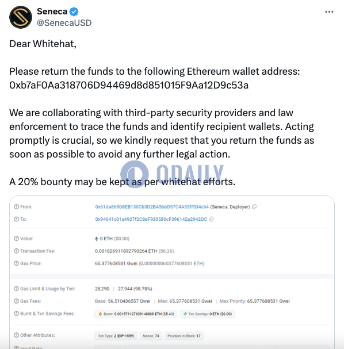Copy the To address using its copy icon
344x349 pixels.
pos(212,219)
